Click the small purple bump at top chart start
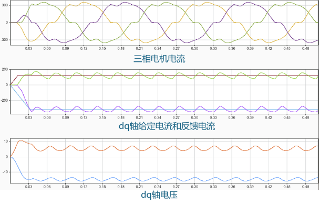 [24, 15]
